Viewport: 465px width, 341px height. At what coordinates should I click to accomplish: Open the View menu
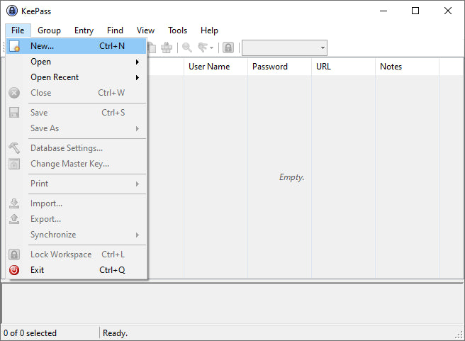pyautogui.click(x=145, y=30)
